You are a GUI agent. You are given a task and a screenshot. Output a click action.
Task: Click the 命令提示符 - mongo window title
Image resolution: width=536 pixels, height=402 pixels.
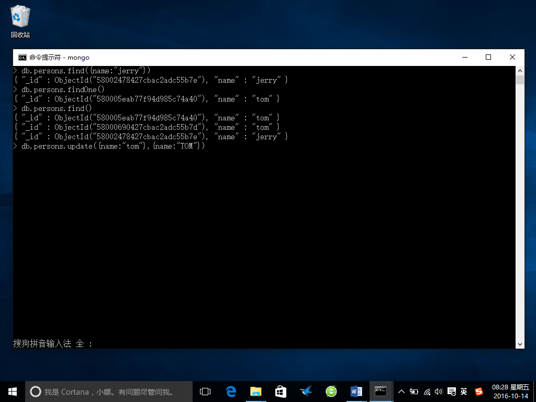(x=59, y=58)
